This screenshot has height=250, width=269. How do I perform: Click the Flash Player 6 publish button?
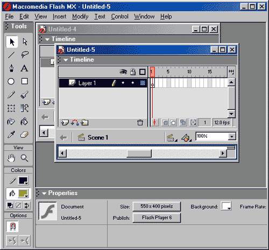click(157, 218)
